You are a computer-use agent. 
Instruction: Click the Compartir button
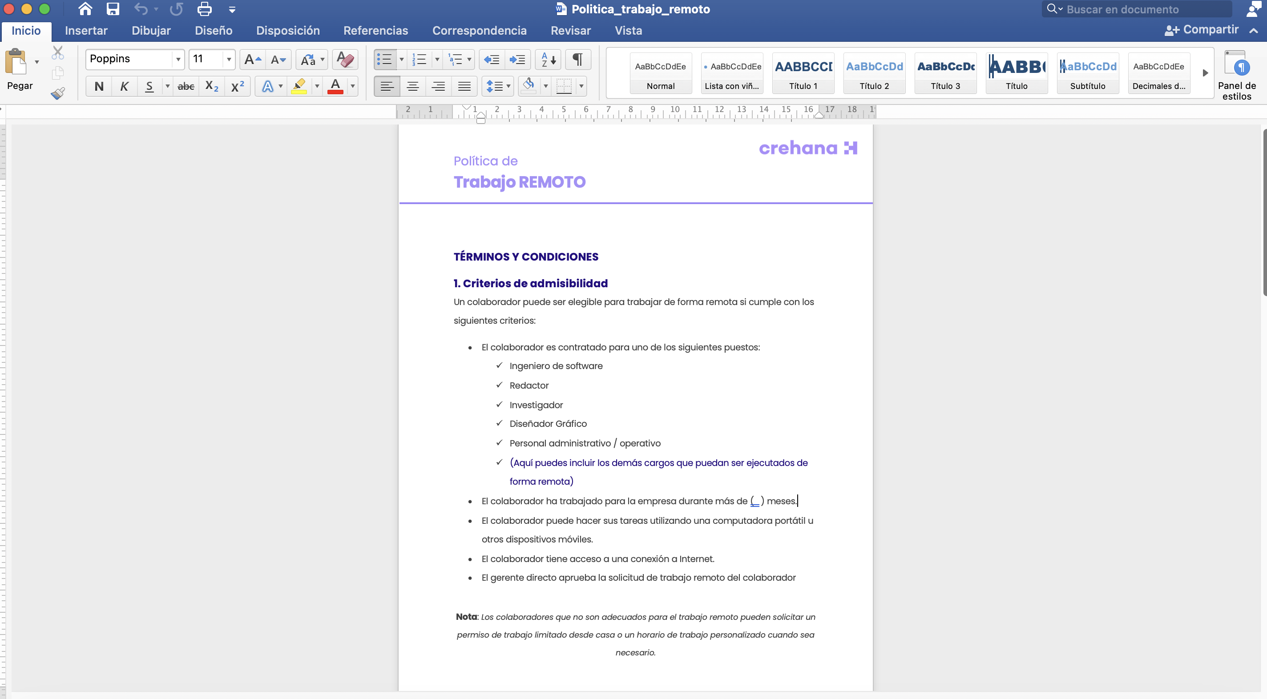click(x=1202, y=30)
